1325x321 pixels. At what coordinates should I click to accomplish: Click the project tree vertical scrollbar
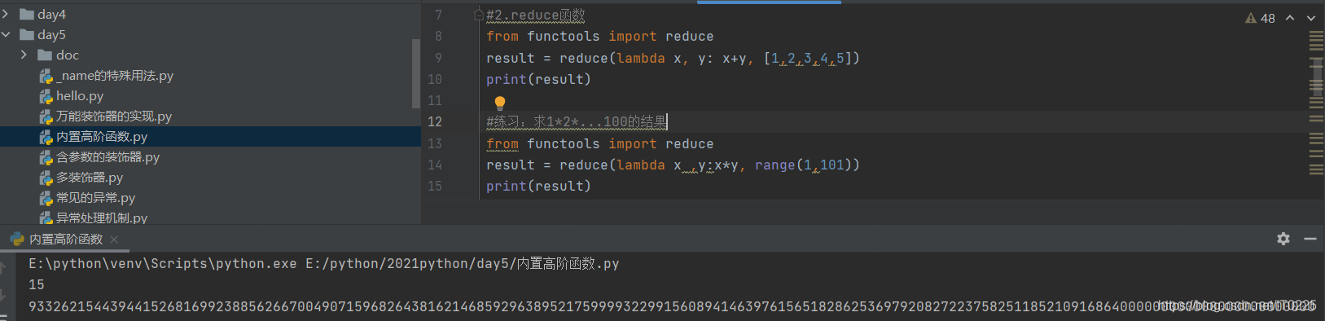[x=416, y=73]
